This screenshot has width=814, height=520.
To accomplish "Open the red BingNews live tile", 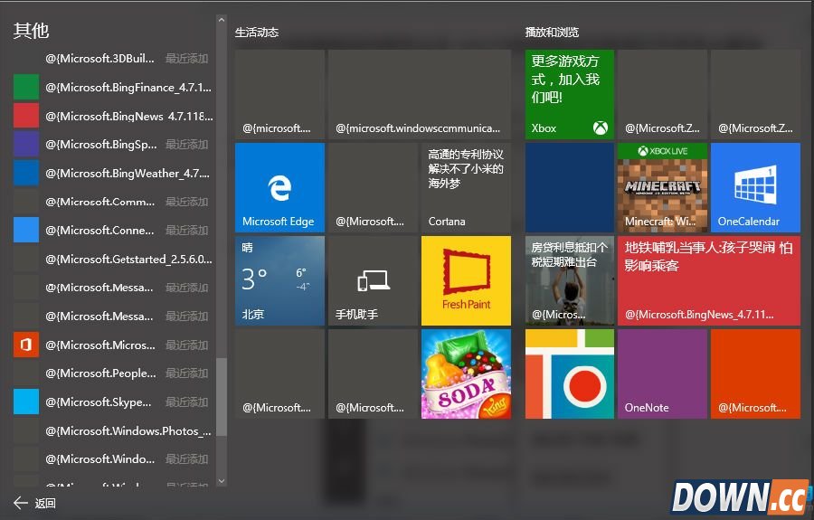I will [709, 280].
